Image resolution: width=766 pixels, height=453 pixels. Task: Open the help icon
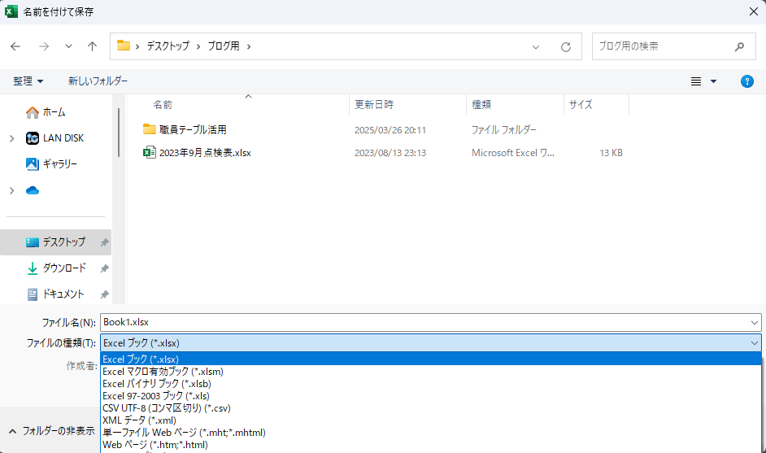(x=747, y=81)
